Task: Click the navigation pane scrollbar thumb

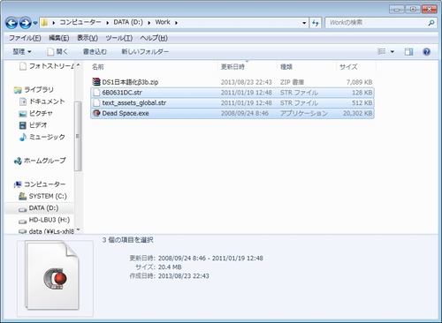Action: 78,136
